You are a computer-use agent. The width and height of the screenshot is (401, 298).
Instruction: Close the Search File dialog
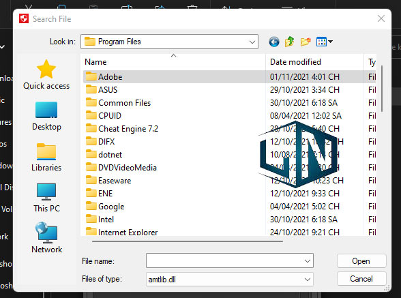tap(381, 18)
